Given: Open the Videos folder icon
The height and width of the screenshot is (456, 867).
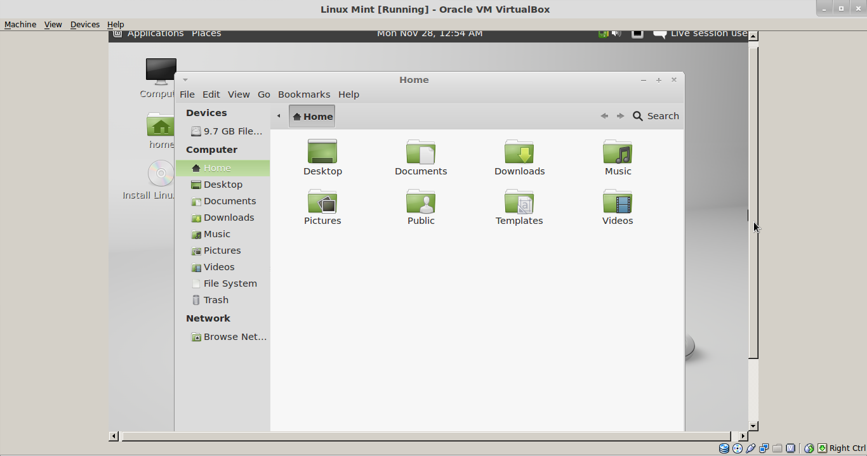Looking at the screenshot, I should pos(617,207).
